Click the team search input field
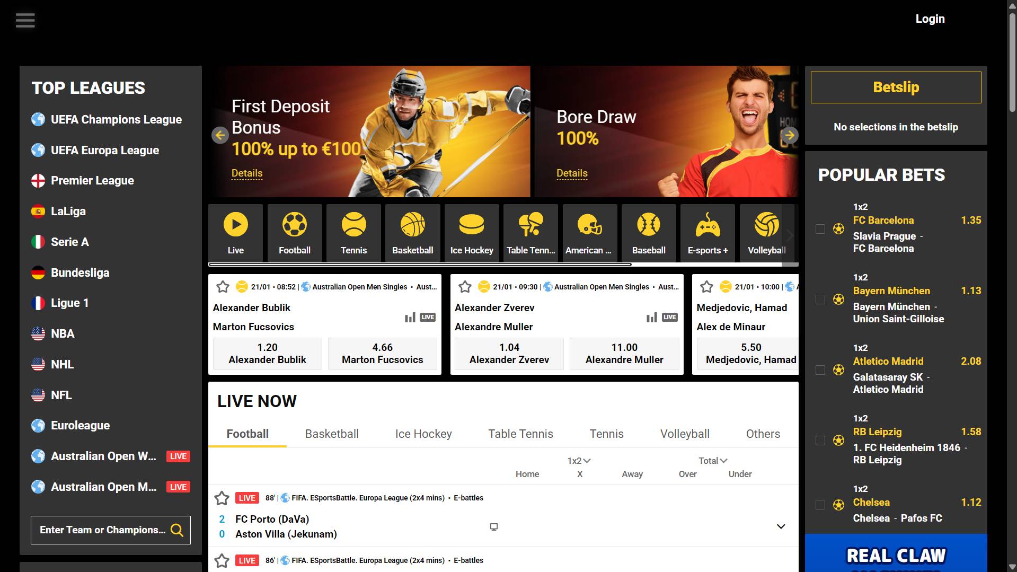The width and height of the screenshot is (1017, 572). pos(101,530)
